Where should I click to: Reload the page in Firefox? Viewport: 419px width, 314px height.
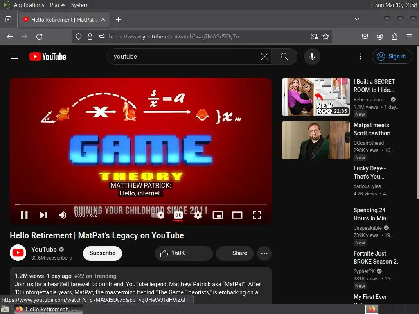click(39, 36)
